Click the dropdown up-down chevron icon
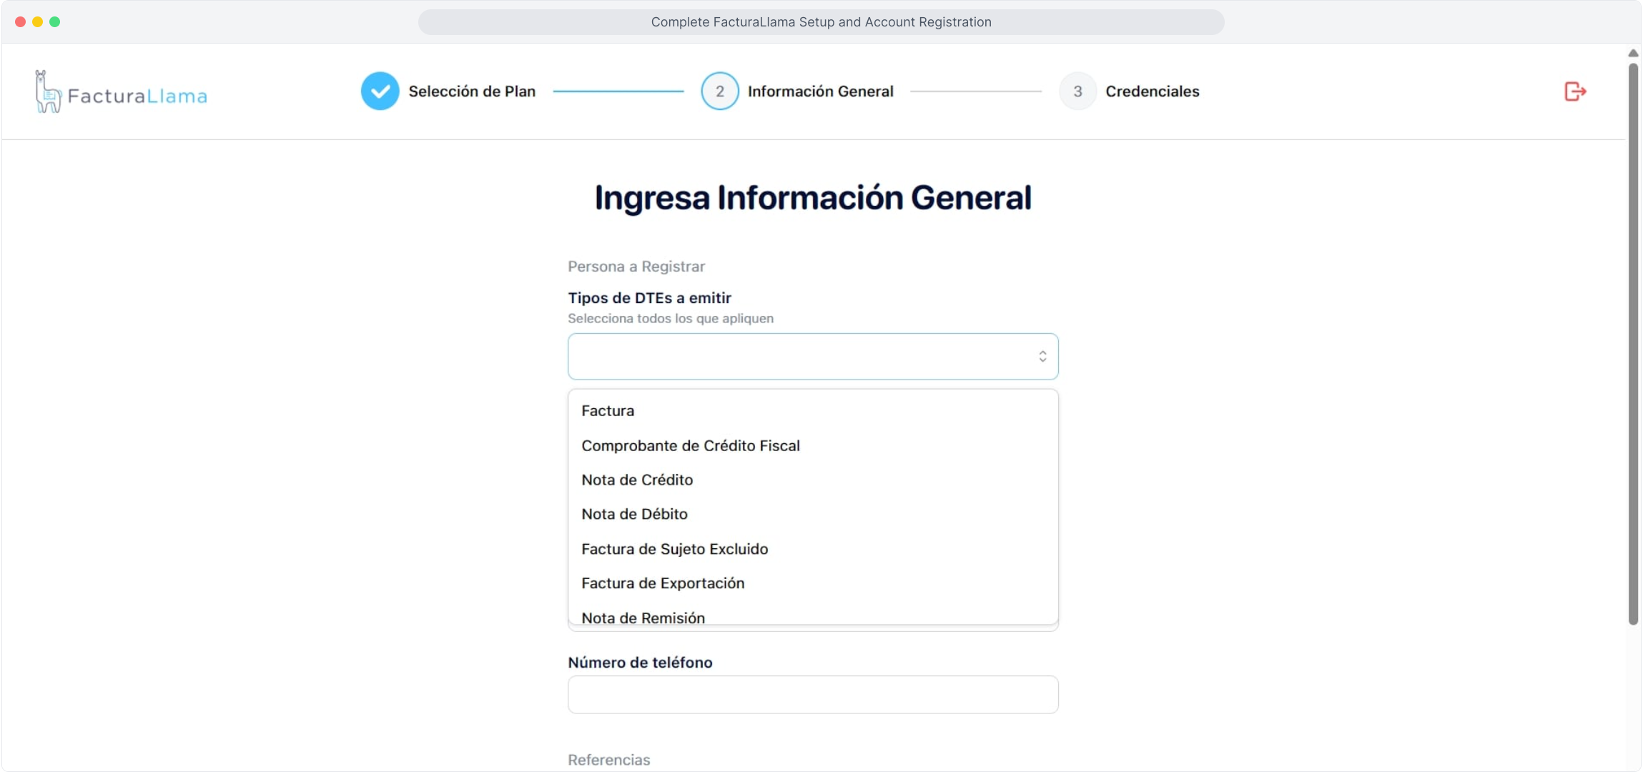Viewport: 1643px width, 772px height. pyautogui.click(x=1042, y=357)
